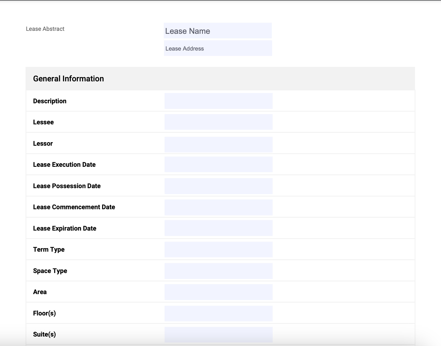The height and width of the screenshot is (346, 441).
Task: Click the bold Lease Commencement Date label
Action: pos(74,207)
